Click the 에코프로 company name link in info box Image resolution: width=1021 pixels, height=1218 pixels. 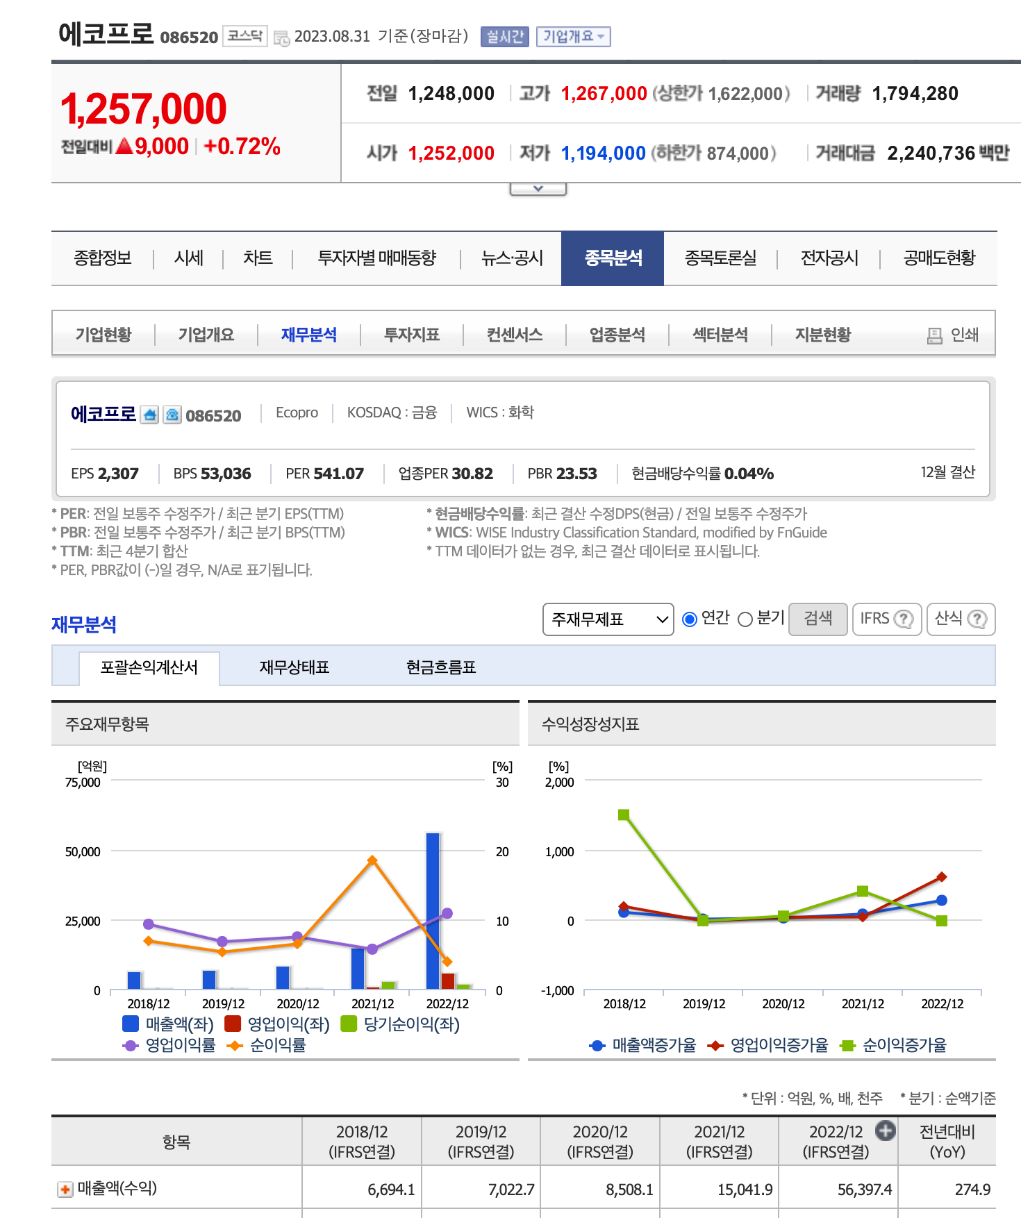[103, 415]
